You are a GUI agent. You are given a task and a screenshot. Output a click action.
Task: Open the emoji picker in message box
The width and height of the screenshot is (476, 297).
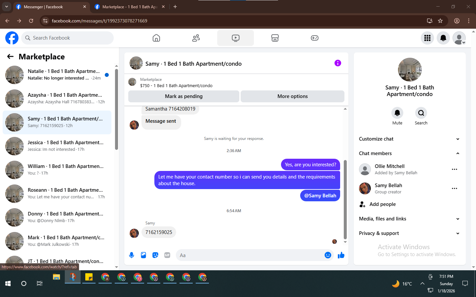(328, 255)
